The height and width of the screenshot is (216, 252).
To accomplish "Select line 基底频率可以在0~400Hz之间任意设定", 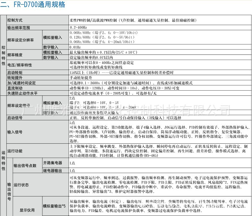I will click(x=101, y=63).
